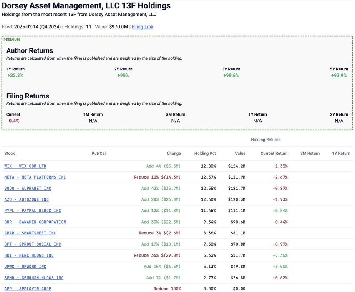Click the PREMIUM badge label
This screenshot has width=355, height=292.
[12, 40]
